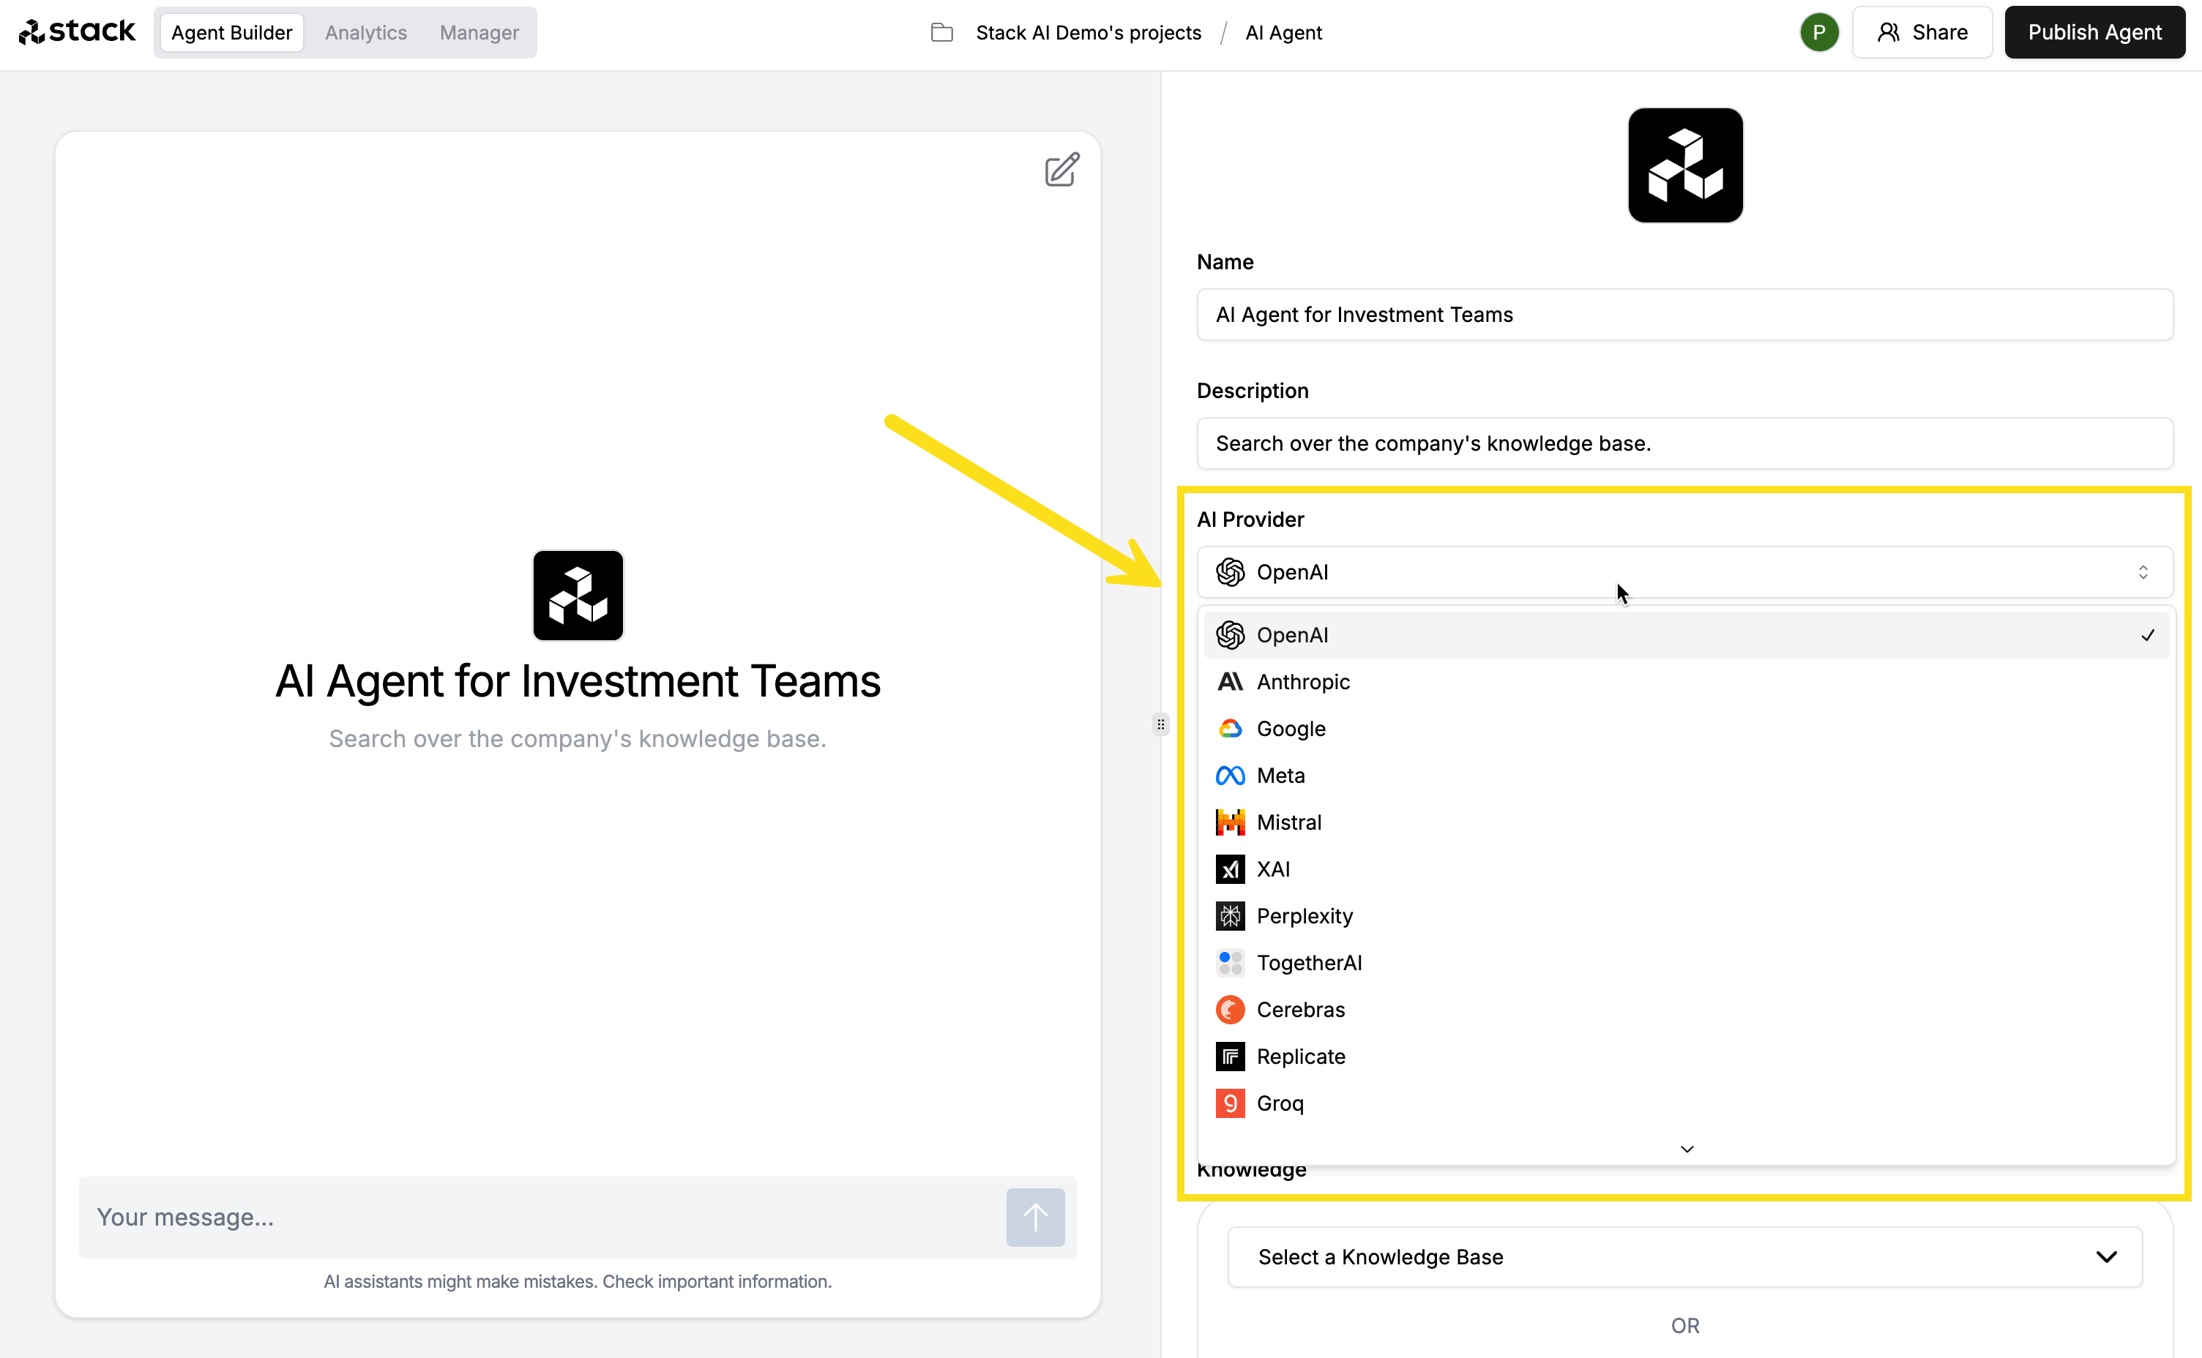
Task: Choose Replicate as provider
Action: point(1685,1057)
